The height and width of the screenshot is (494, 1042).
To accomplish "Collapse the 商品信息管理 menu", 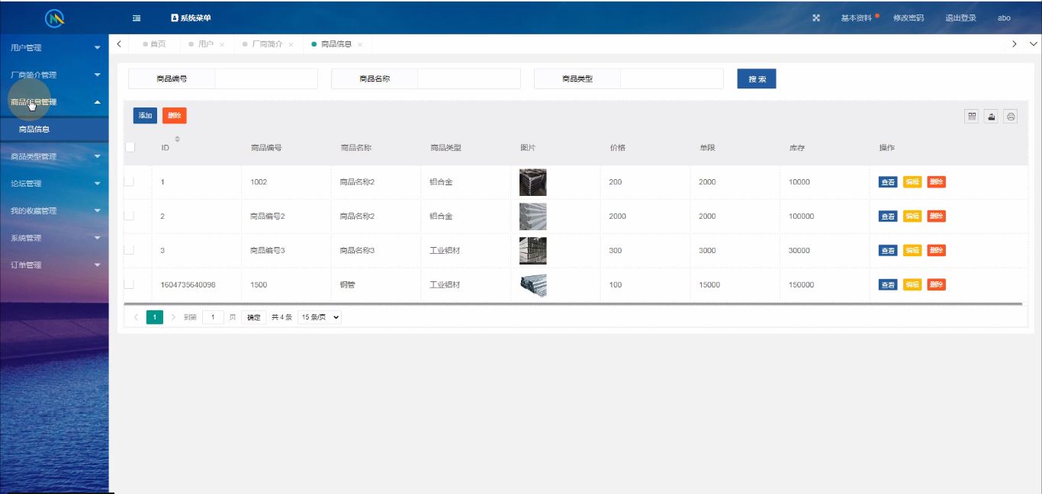I will [x=54, y=102].
